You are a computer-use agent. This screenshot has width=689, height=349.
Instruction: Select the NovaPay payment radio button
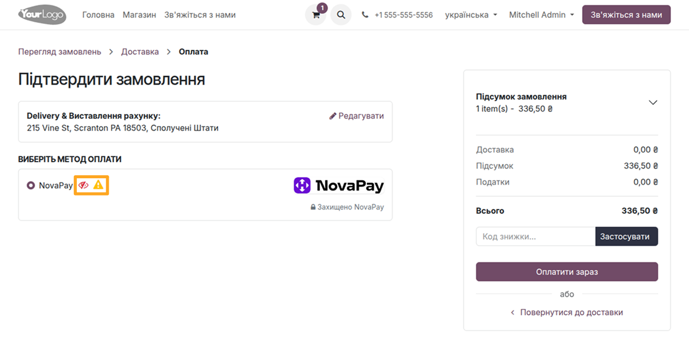coord(30,185)
